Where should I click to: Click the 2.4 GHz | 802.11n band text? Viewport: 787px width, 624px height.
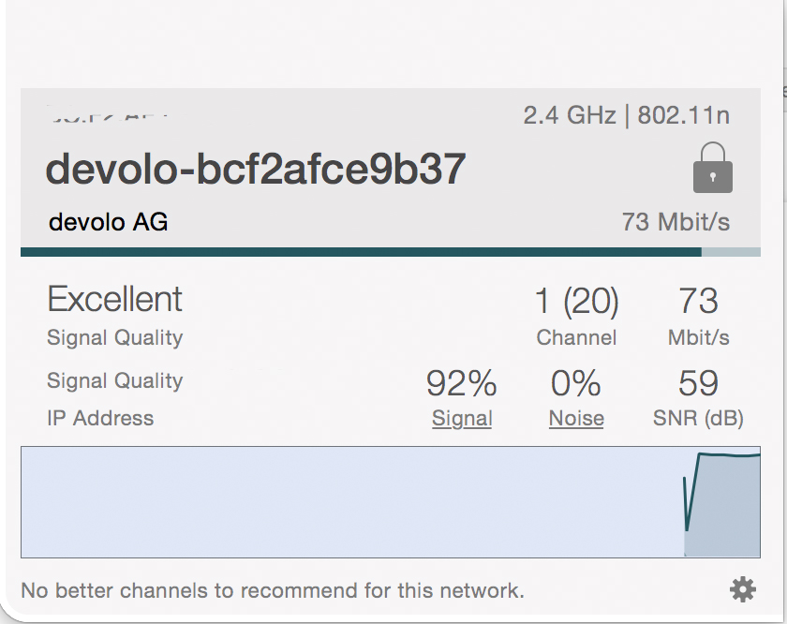626,115
